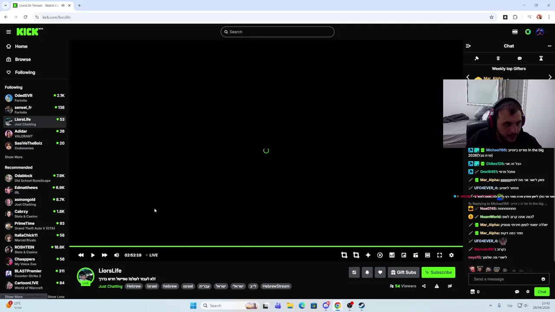The width and height of the screenshot is (555, 312).
Task: Click the circular playback speed icon
Action: (380, 255)
